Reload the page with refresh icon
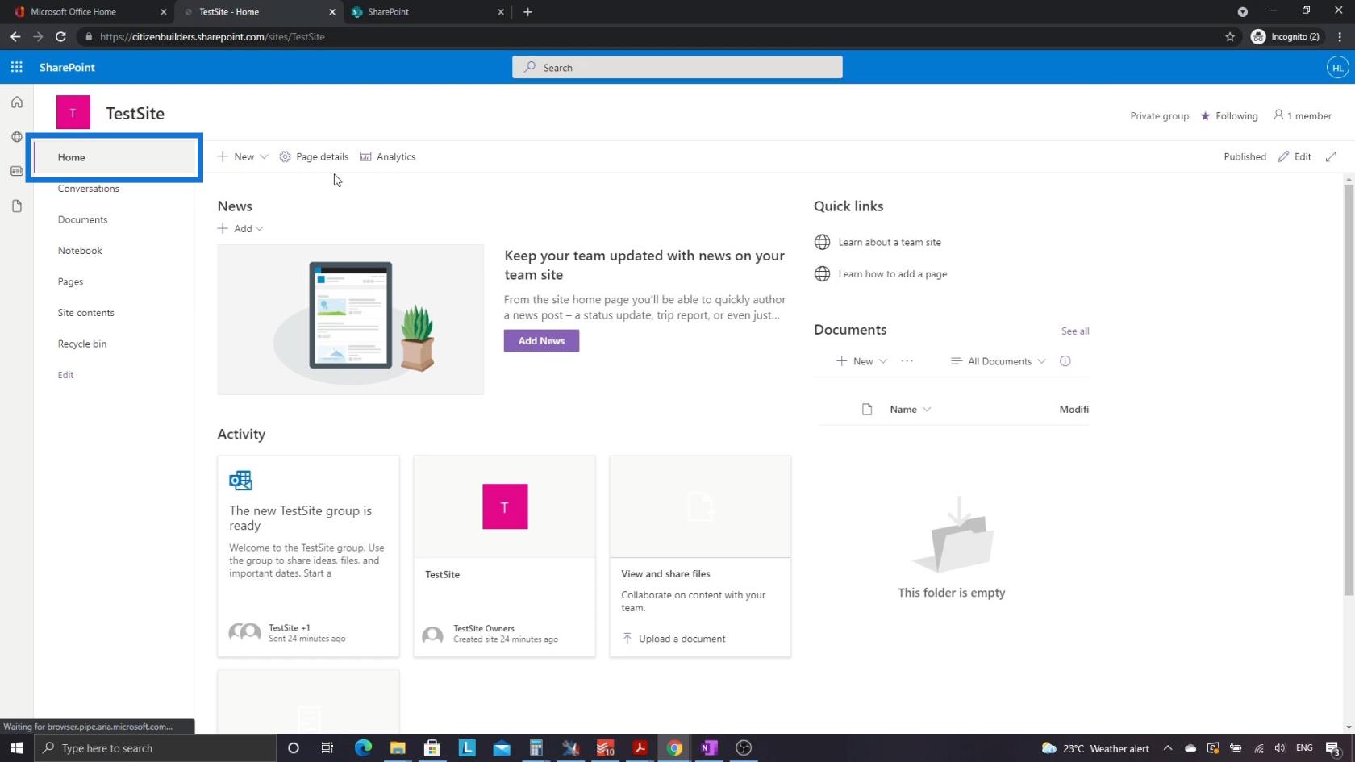The width and height of the screenshot is (1355, 762). coord(60,37)
